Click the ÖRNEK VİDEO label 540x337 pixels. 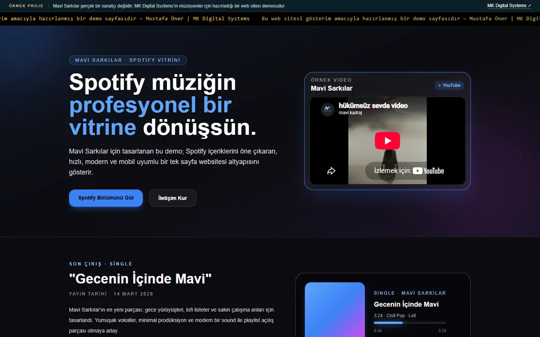pos(331,80)
